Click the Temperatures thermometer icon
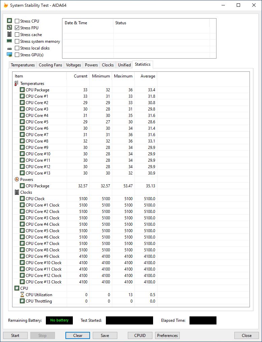This screenshot has height=342, width=262. (17, 83)
